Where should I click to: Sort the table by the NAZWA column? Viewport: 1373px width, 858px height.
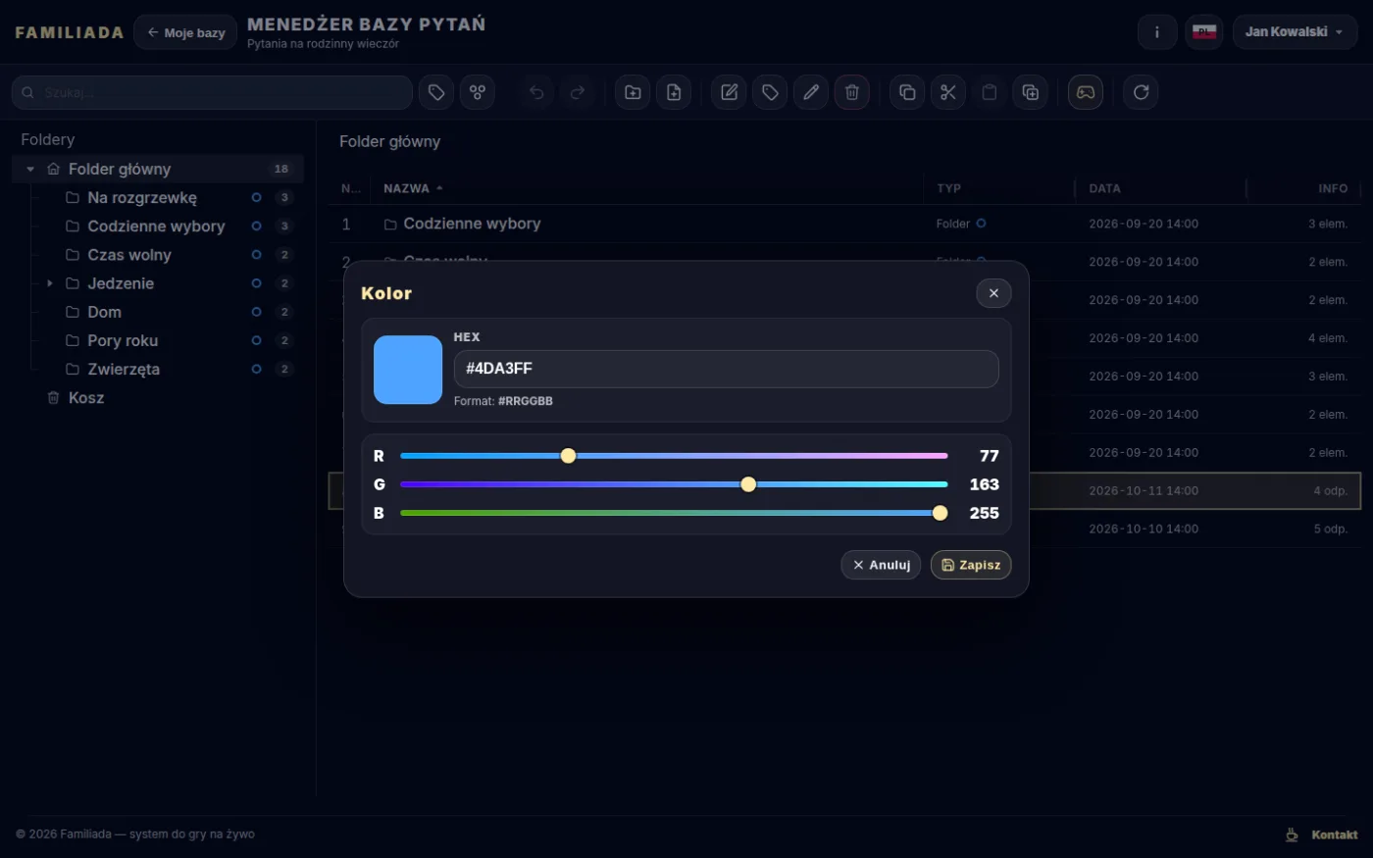(413, 188)
